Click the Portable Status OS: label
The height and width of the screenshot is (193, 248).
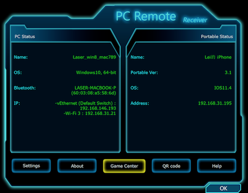(134, 88)
